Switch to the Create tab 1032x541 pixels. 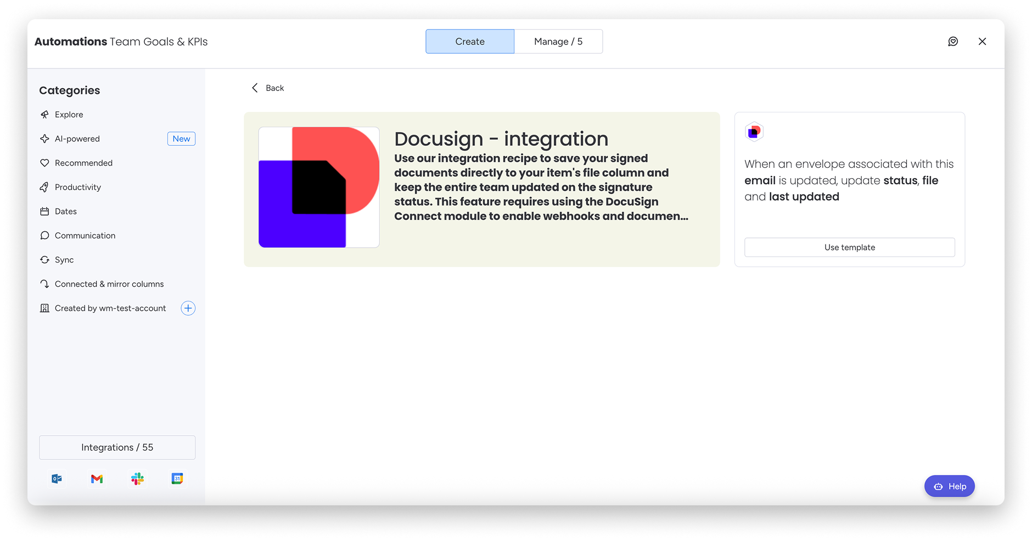469,41
